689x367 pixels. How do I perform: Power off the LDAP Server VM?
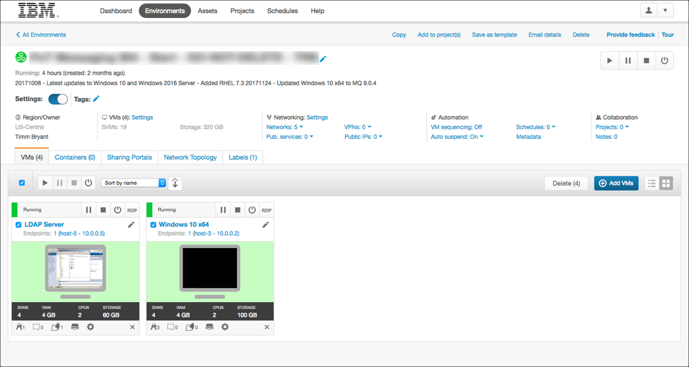point(117,210)
